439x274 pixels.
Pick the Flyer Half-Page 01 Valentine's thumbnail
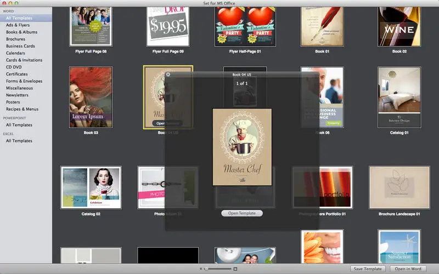(245, 26)
